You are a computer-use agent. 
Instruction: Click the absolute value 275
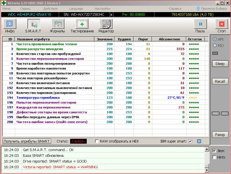click(181, 107)
